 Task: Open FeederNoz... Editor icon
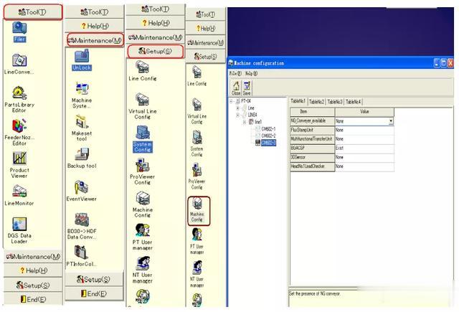(19, 132)
